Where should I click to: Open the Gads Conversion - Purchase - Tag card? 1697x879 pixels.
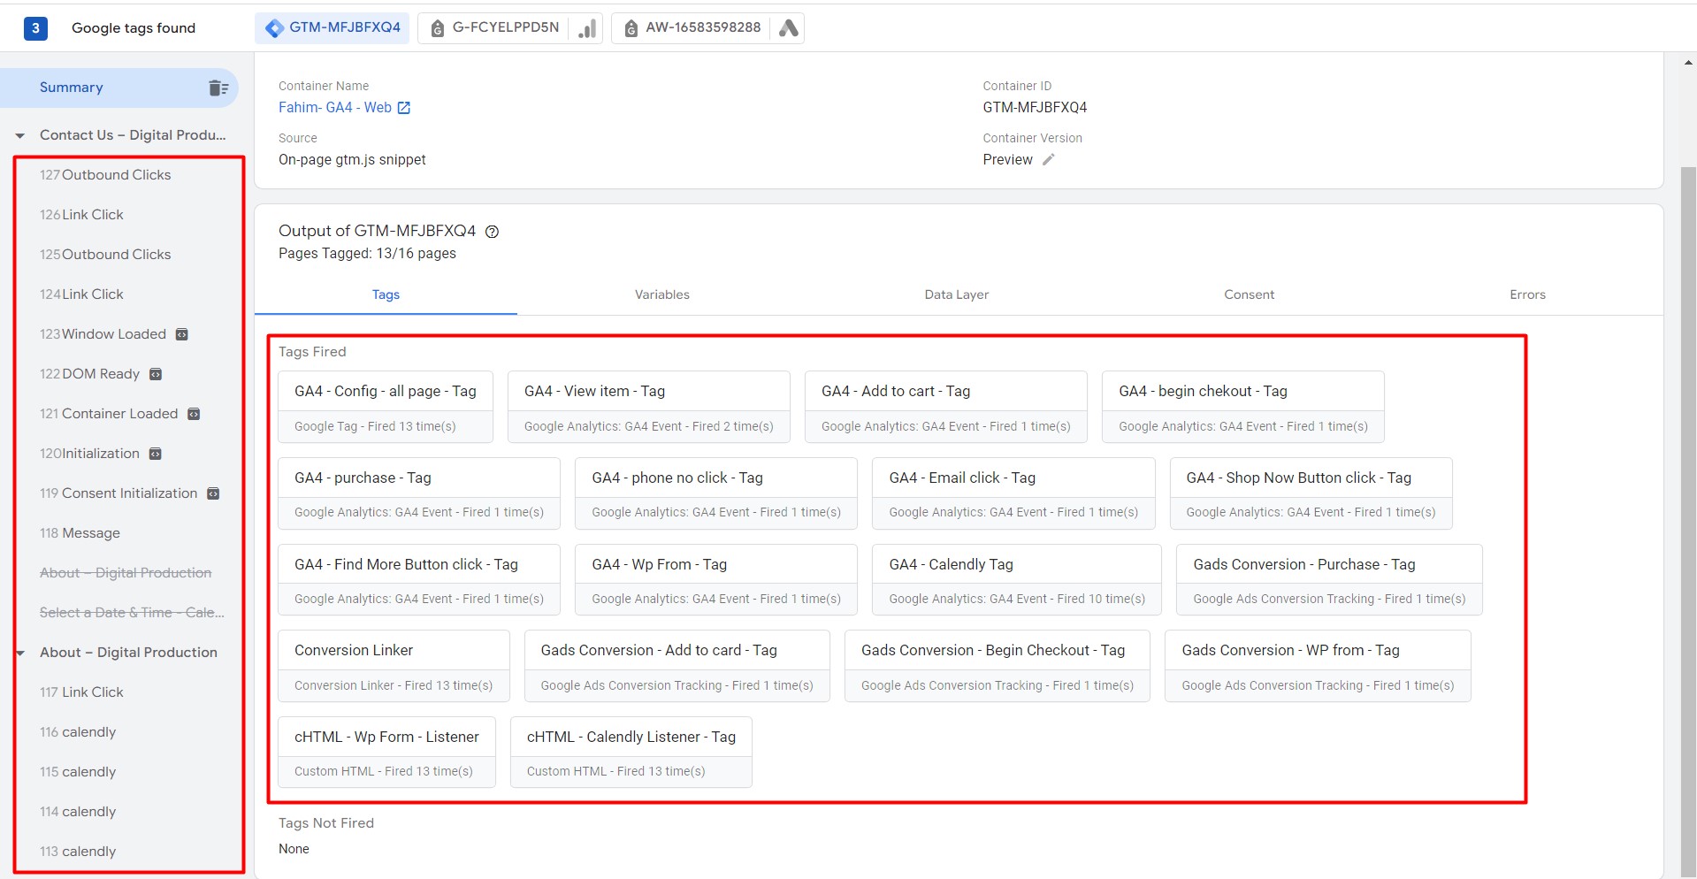[x=1329, y=580]
